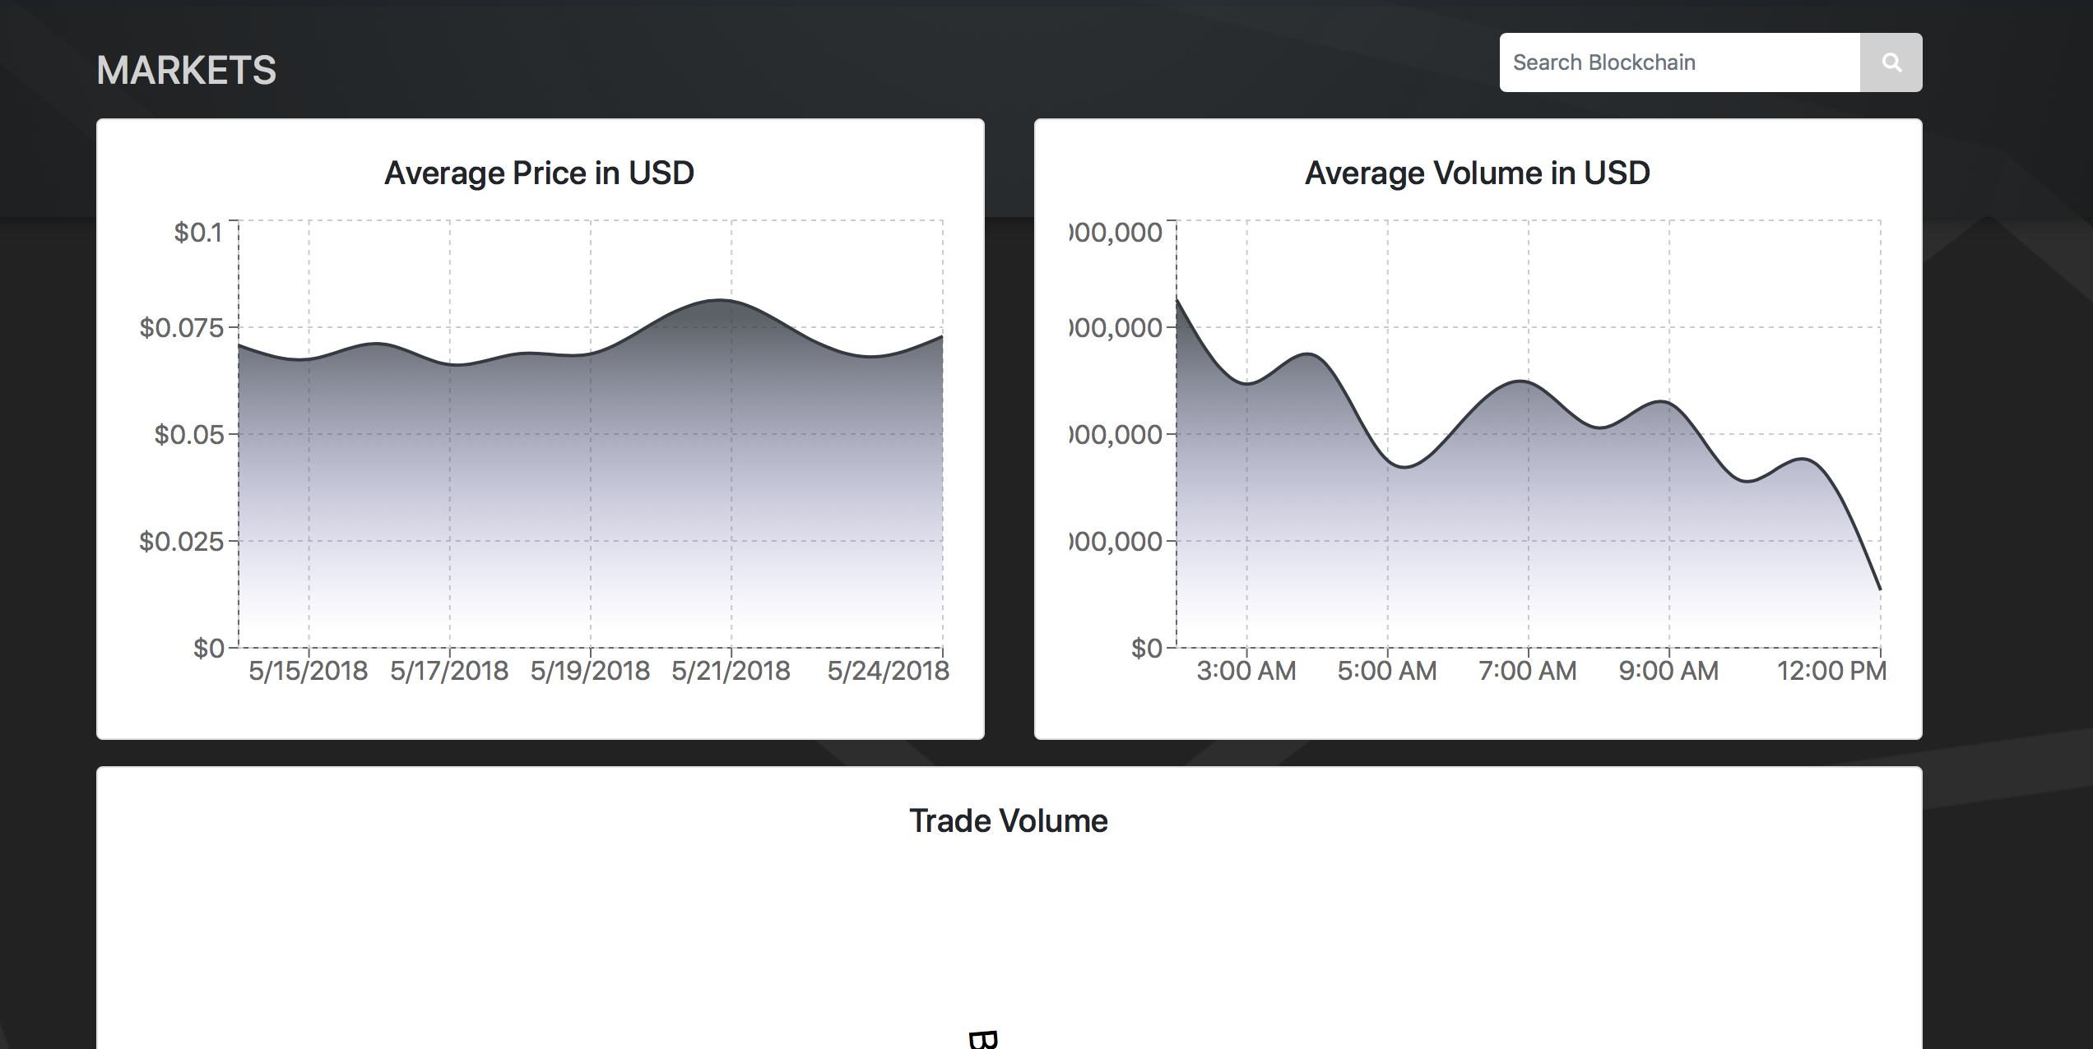Click the $0.025 price axis label
The image size is (2093, 1049).
(x=182, y=541)
